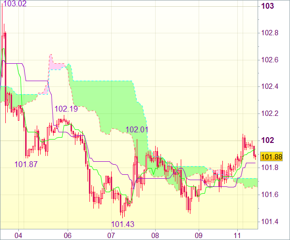The image size is (290, 240).
Task: Click the 09 date axis label
Action: pyautogui.click(x=199, y=236)
